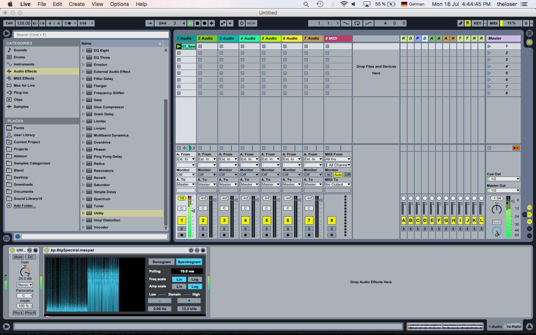Toggle the Utility device activator
536x335 pixels.
(x=12, y=250)
